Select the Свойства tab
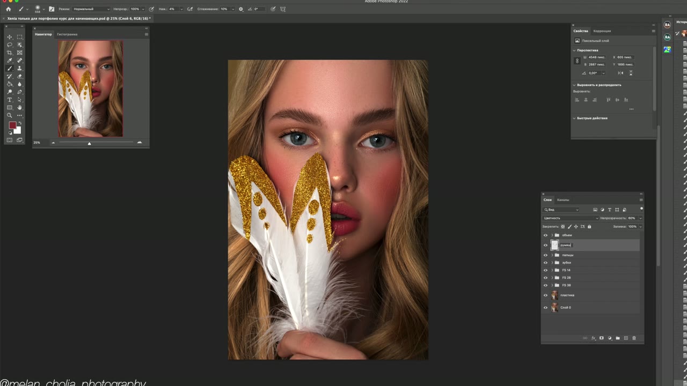 coord(581,31)
